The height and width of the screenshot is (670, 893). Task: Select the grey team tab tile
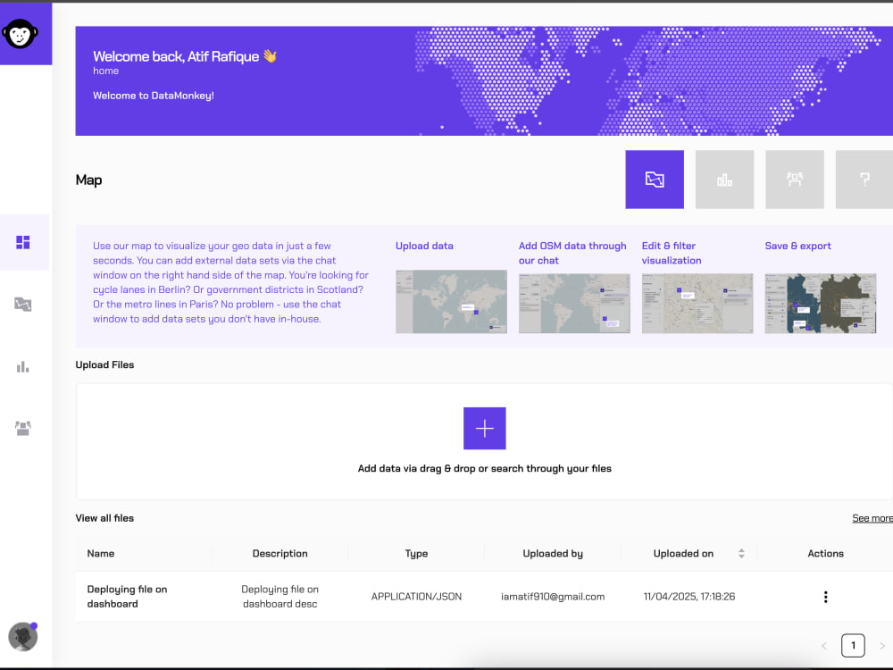(795, 180)
